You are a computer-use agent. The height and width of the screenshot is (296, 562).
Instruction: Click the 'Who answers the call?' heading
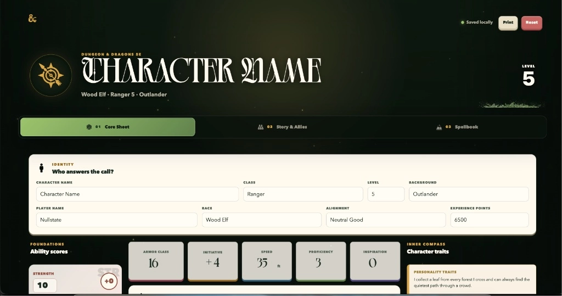(83, 171)
